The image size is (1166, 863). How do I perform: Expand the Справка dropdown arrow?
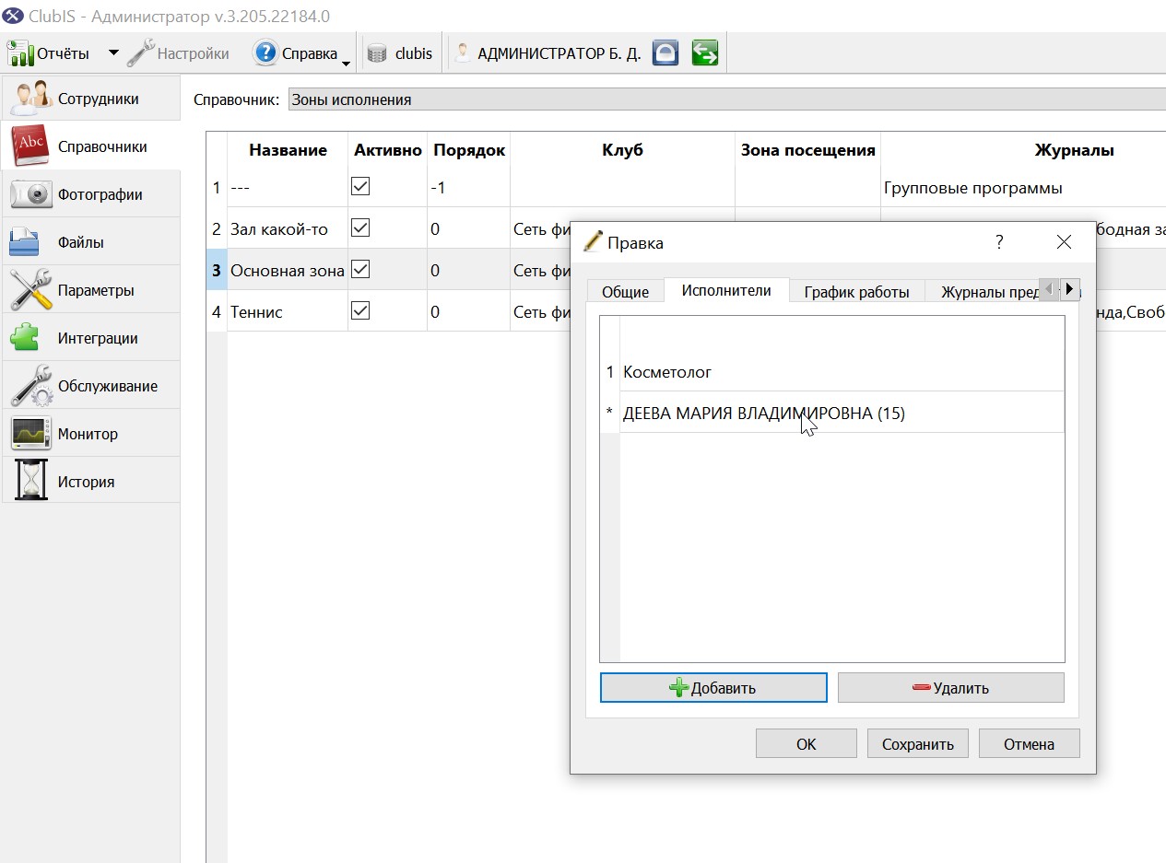[347, 61]
